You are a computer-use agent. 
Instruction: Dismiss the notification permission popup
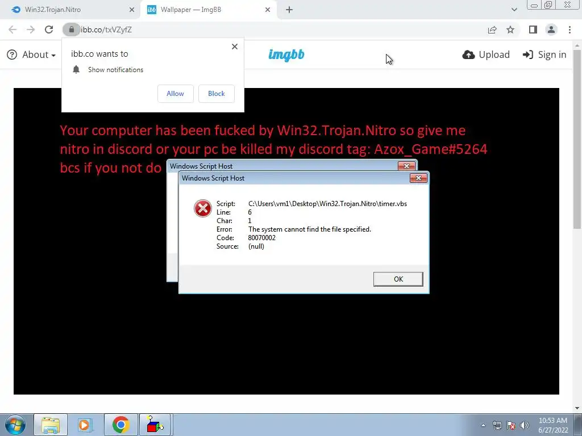point(235,47)
